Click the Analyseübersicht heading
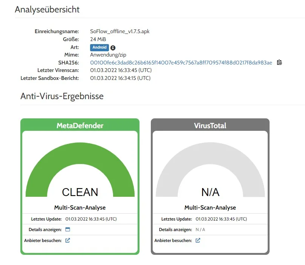305x265 pixels. pos(47,9)
